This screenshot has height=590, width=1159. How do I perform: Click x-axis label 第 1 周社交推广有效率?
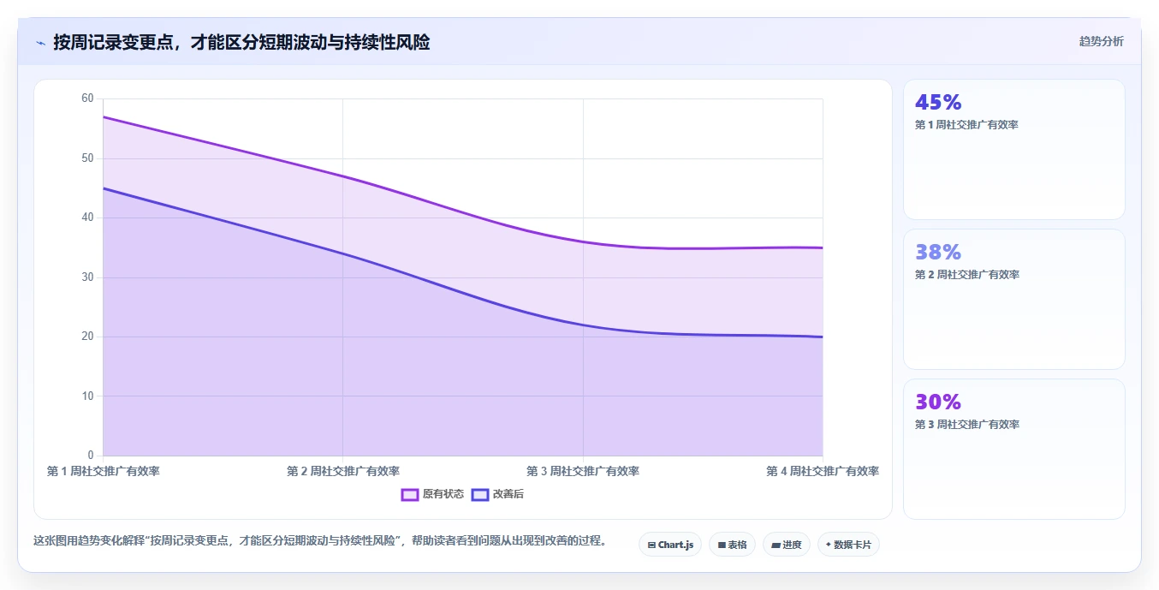point(104,471)
